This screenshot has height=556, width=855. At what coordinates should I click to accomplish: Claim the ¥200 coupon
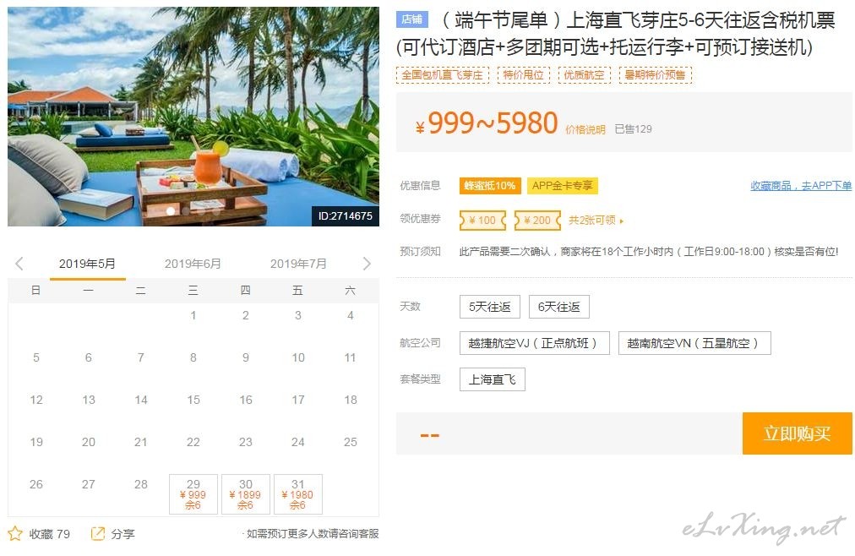click(537, 221)
